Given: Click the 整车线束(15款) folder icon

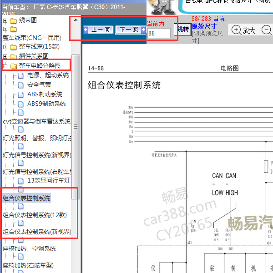Looking at the screenshot, I should pyautogui.click(x=13, y=47).
